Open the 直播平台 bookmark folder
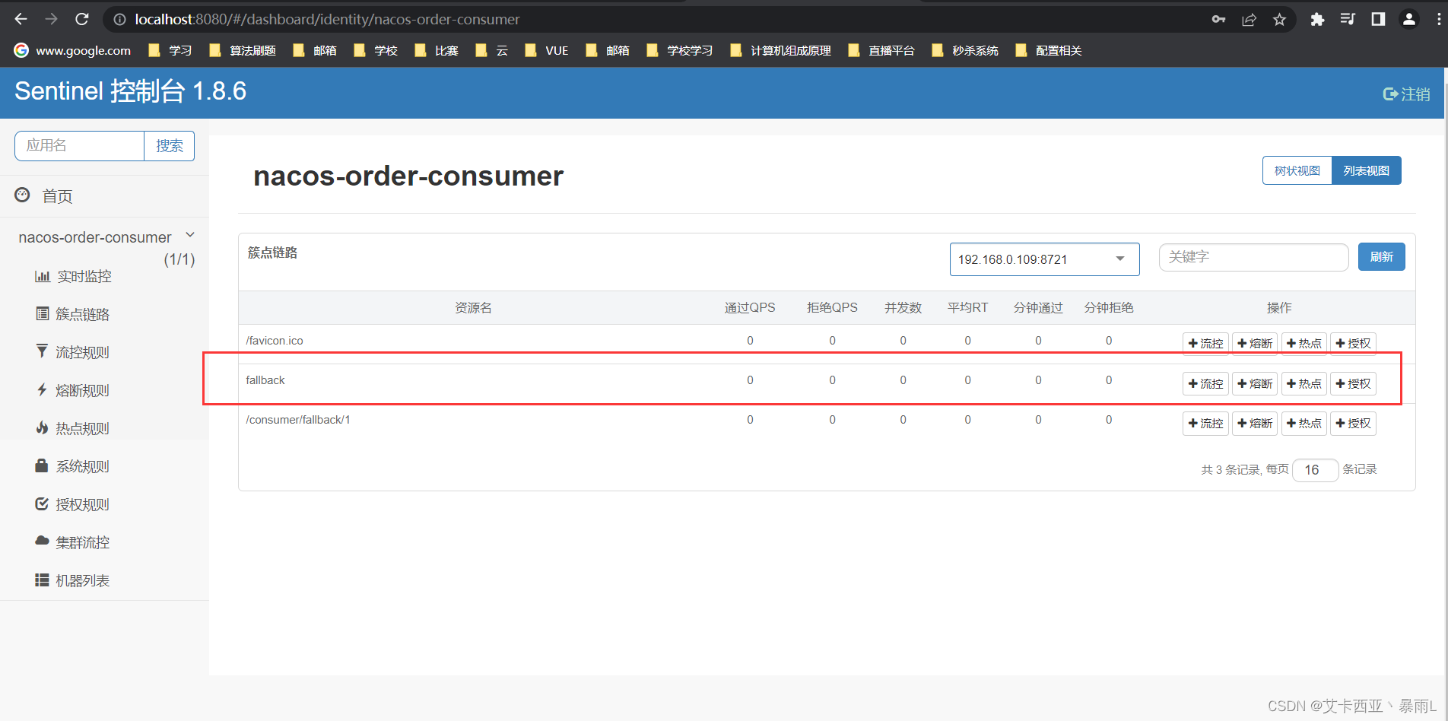The height and width of the screenshot is (721, 1448). (881, 50)
